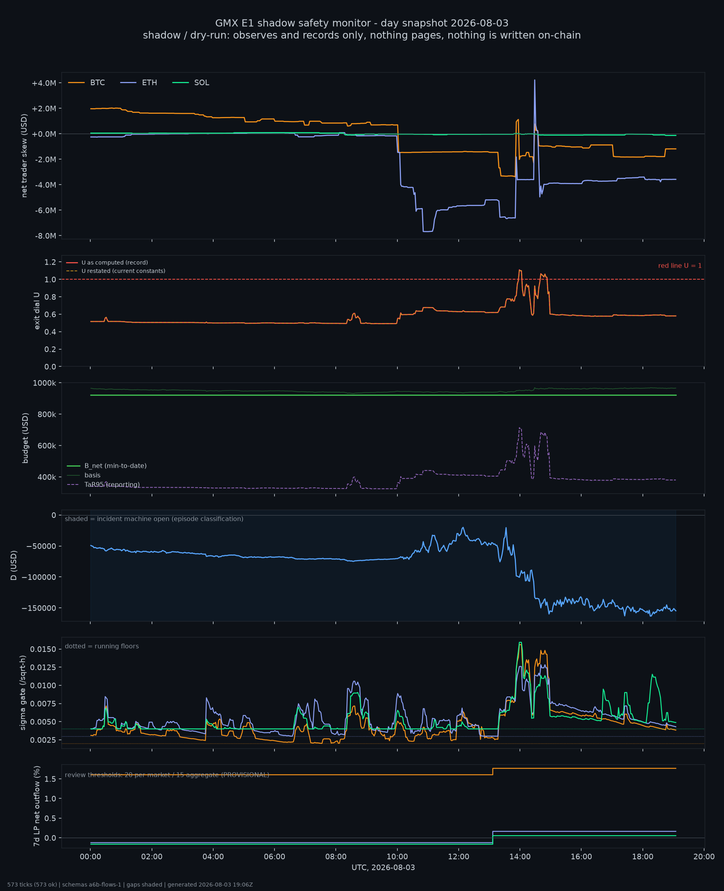724x891 pixels.
Task: Click the +0.0M skew axis value
Action: tap(44, 134)
